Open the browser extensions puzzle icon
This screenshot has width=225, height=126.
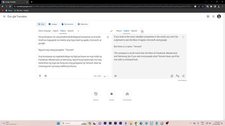(211, 6)
